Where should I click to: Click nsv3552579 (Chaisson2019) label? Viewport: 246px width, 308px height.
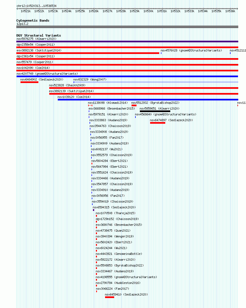coord(112,155)
